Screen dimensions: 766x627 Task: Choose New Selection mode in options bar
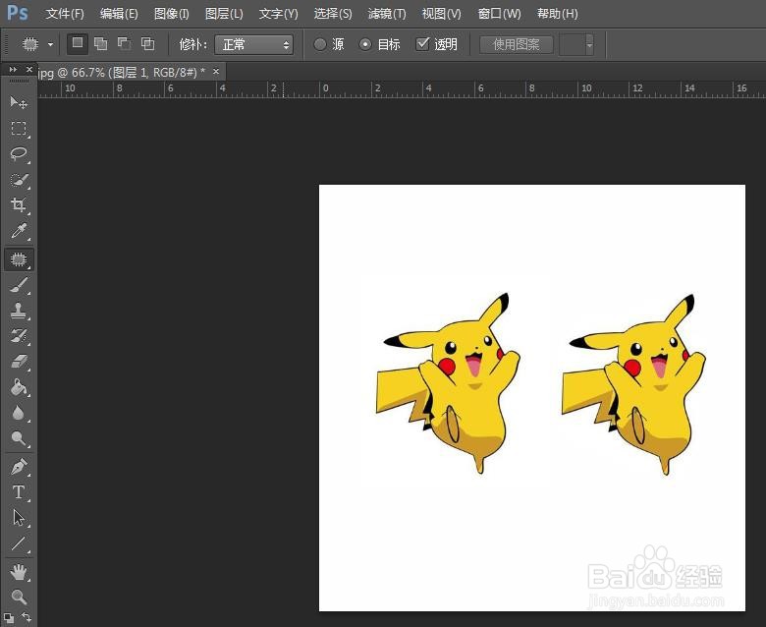pos(78,43)
